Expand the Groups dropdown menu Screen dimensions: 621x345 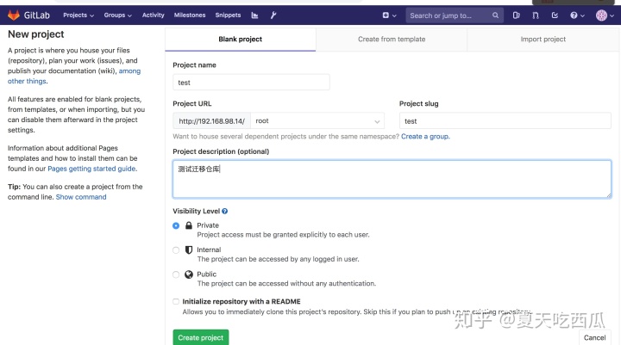pyautogui.click(x=117, y=15)
